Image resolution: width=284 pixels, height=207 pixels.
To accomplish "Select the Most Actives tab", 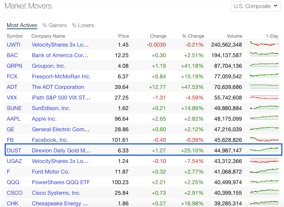I will [22, 25].
